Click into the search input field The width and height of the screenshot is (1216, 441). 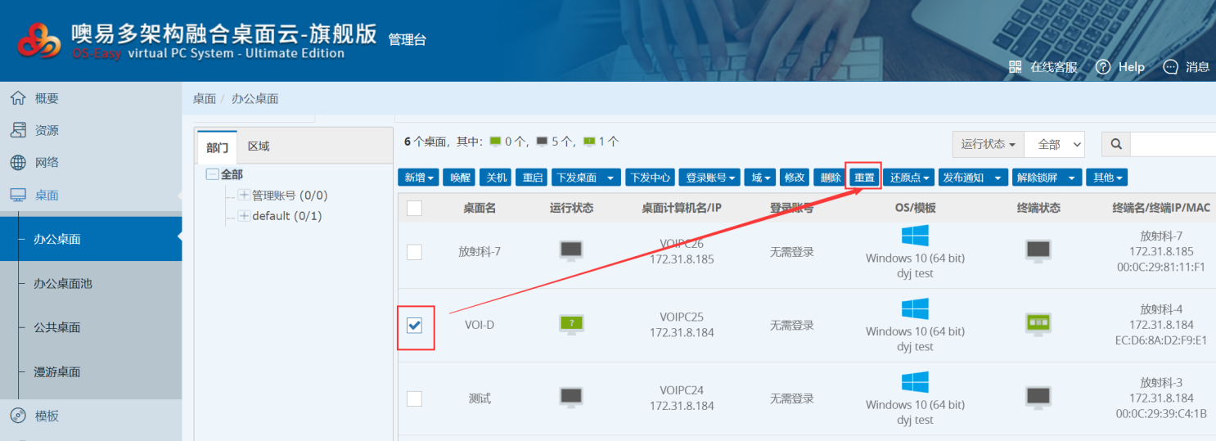[x=1172, y=145]
